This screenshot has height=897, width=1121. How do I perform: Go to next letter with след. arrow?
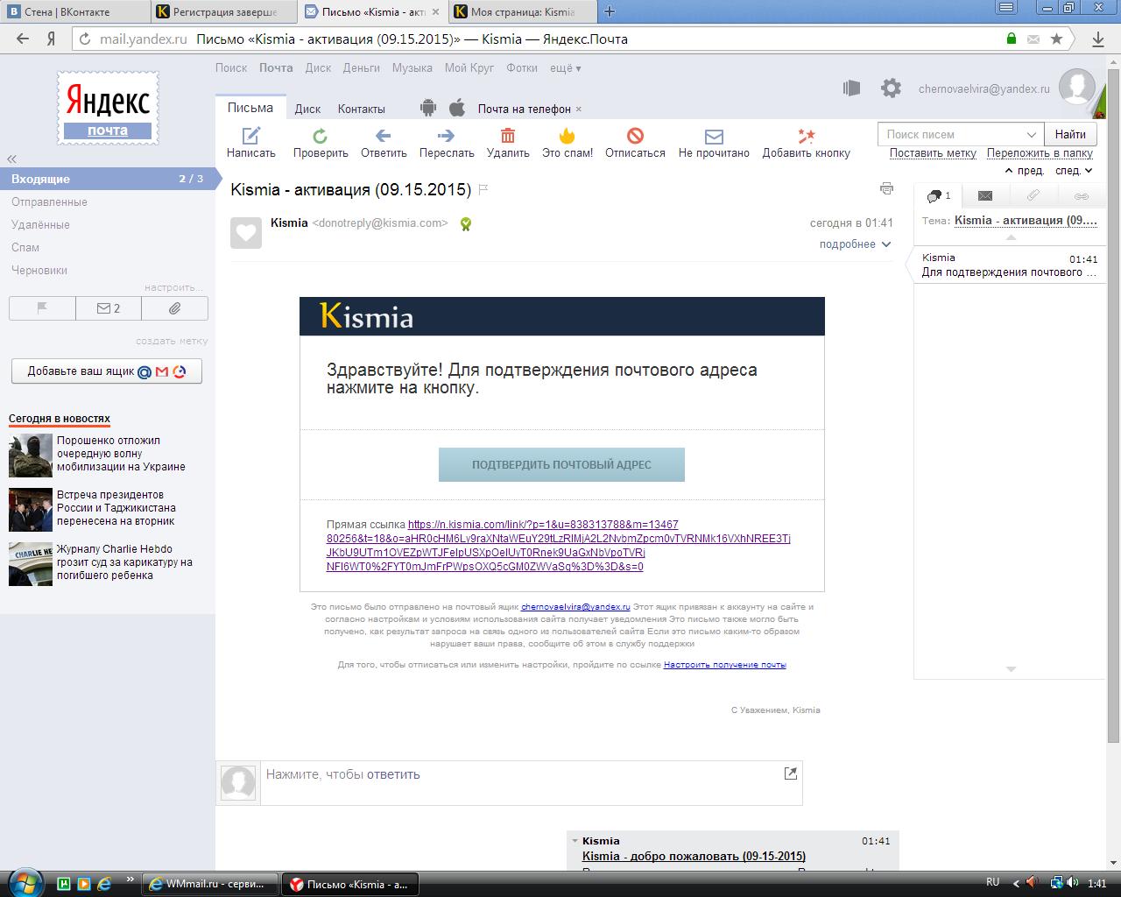(1074, 171)
